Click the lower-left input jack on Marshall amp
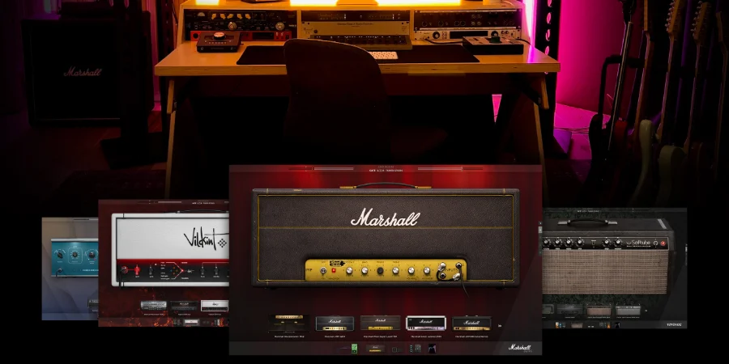Screen dimensions: 729x364 443,276
